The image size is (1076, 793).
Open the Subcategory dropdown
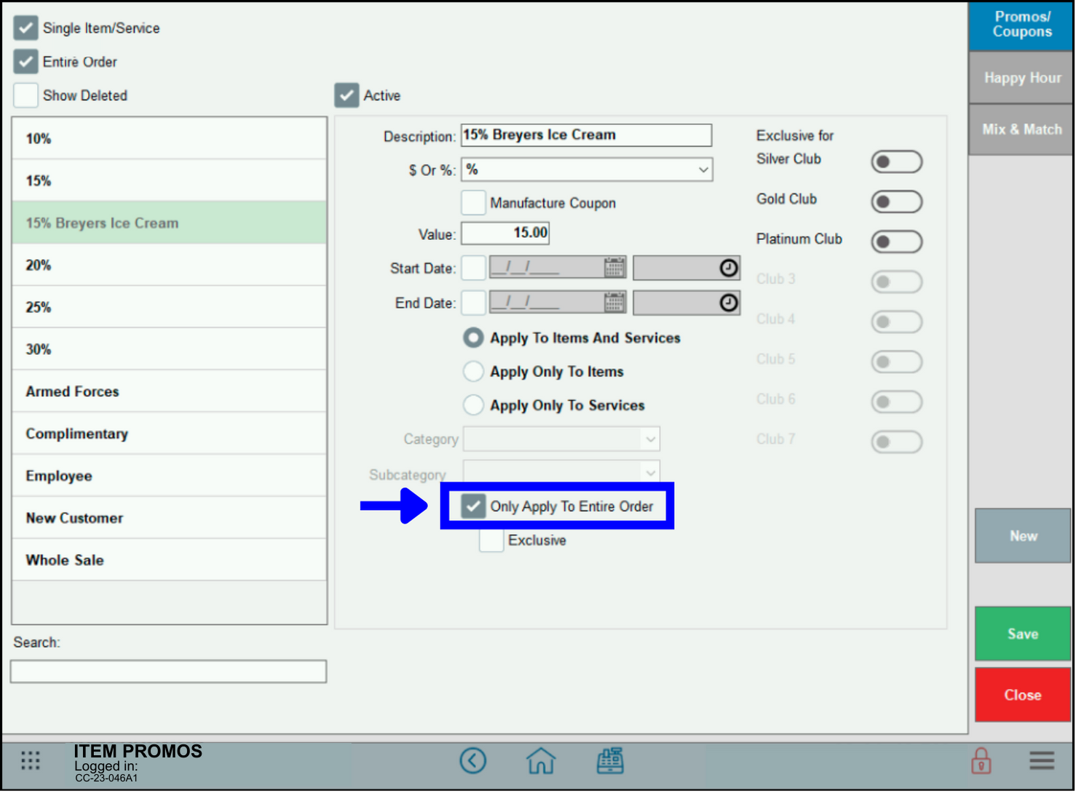coord(561,472)
